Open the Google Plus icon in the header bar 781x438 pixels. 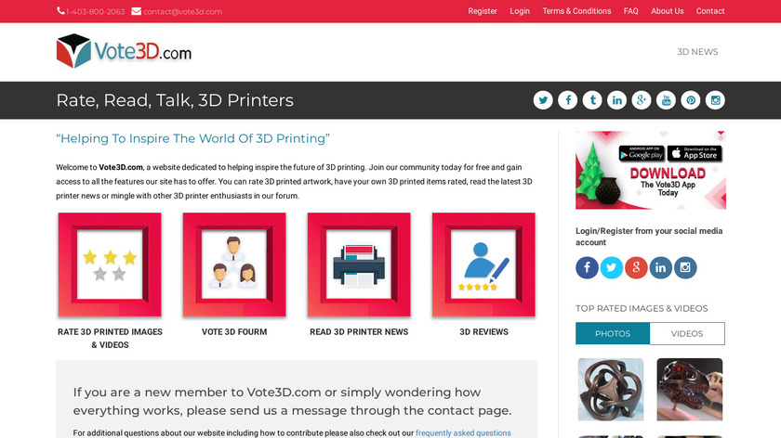pyautogui.click(x=641, y=100)
